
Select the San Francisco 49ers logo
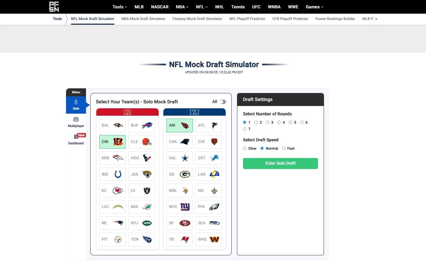[185, 223]
